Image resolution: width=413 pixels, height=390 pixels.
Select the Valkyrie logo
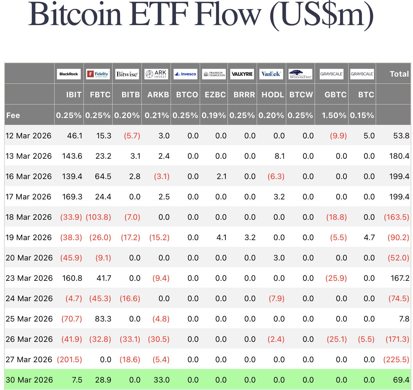click(242, 74)
